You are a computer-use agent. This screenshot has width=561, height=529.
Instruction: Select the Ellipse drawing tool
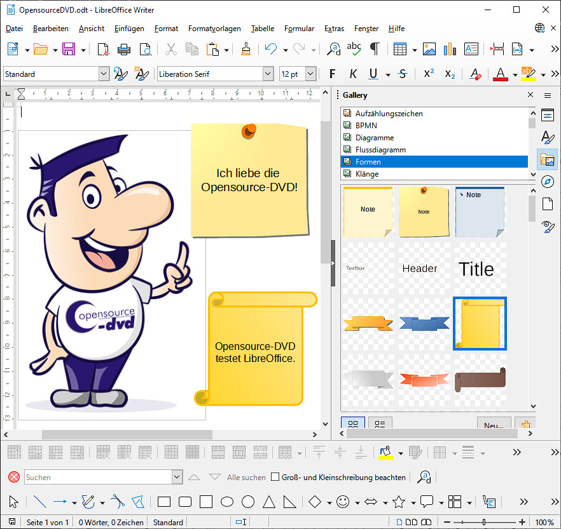(227, 502)
